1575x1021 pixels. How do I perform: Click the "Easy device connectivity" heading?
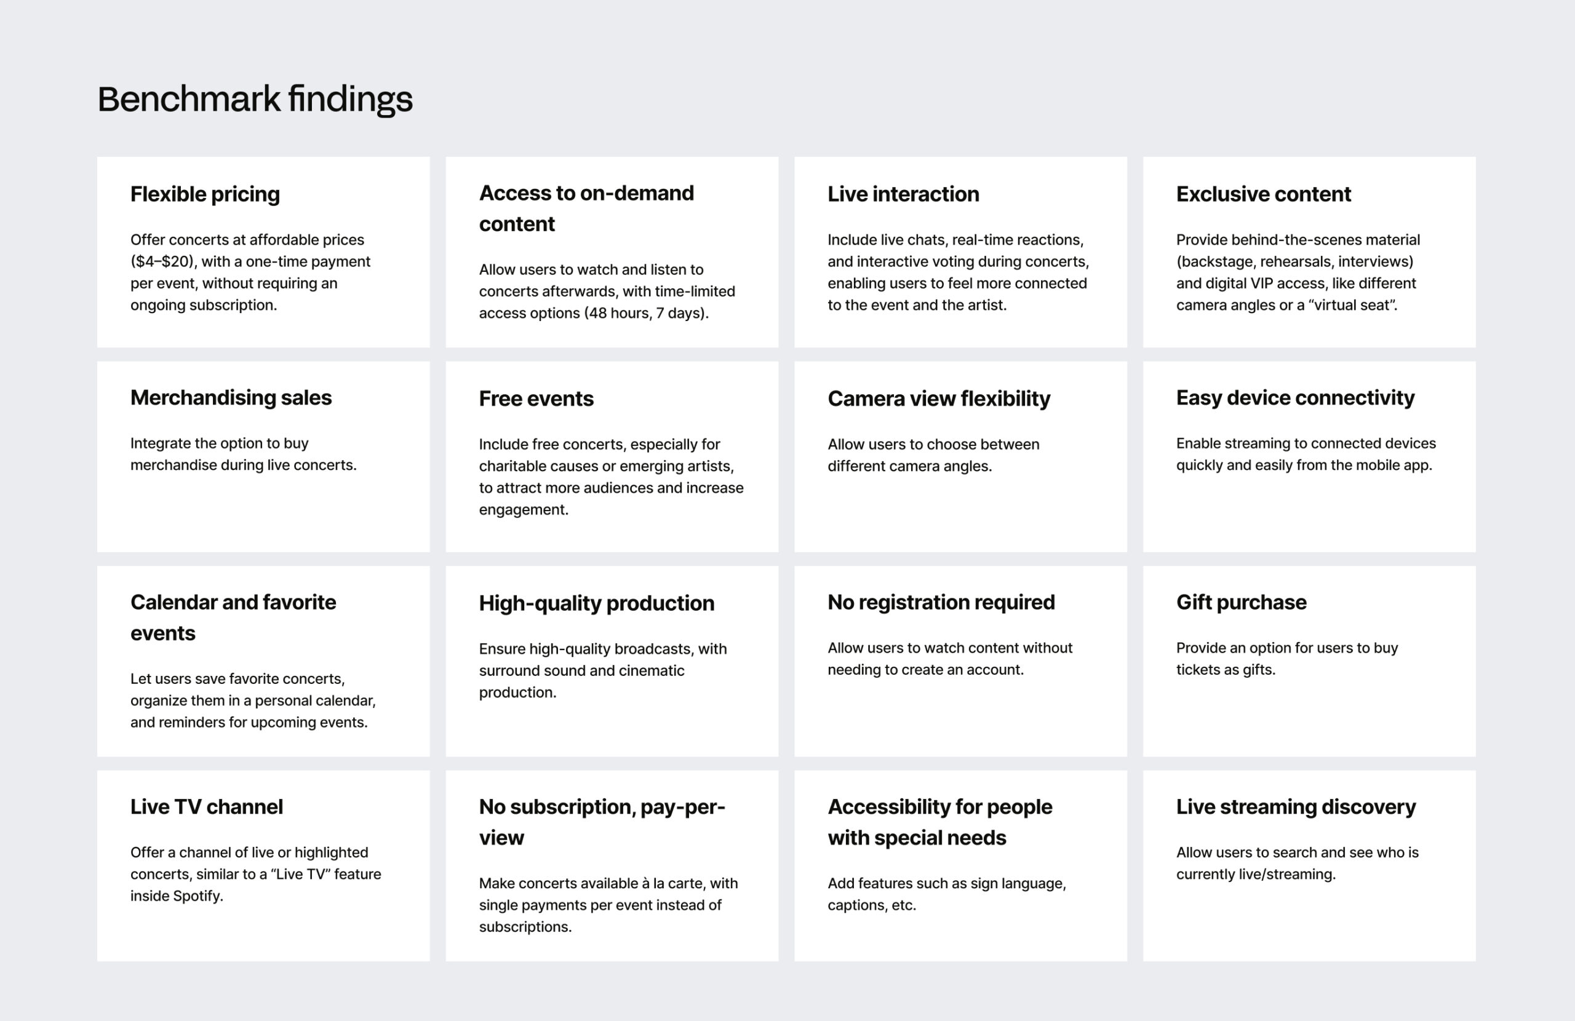pos(1295,398)
